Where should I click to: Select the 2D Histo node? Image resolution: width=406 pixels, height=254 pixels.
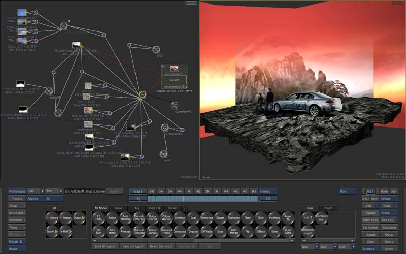coord(98,218)
